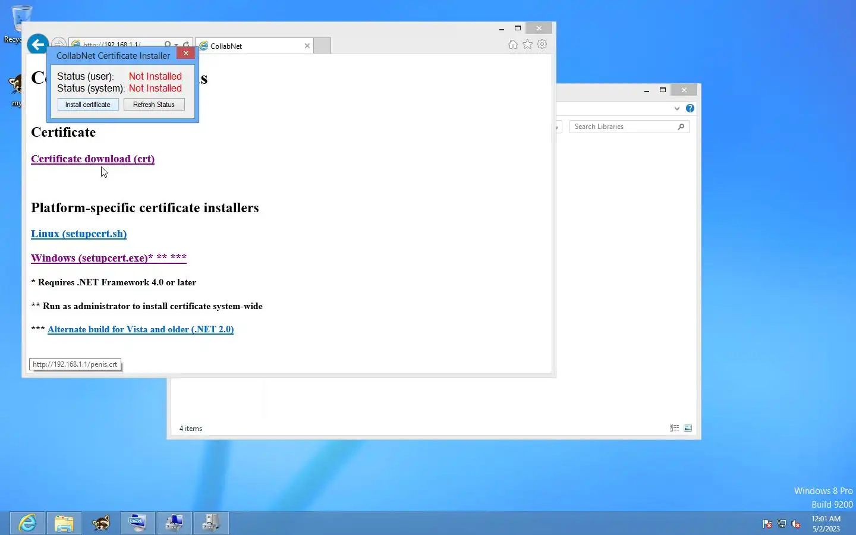Viewport: 856px width, 535px height.
Task: Switch Libraries window to large icons view
Action: [688, 428]
